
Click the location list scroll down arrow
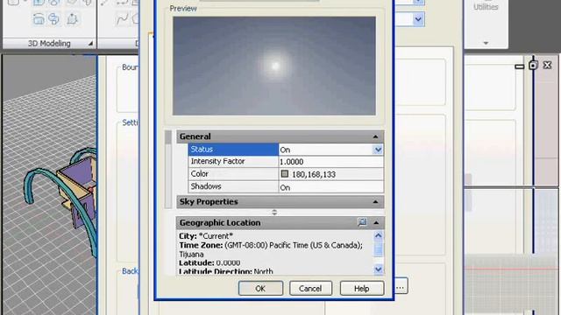coord(378,269)
